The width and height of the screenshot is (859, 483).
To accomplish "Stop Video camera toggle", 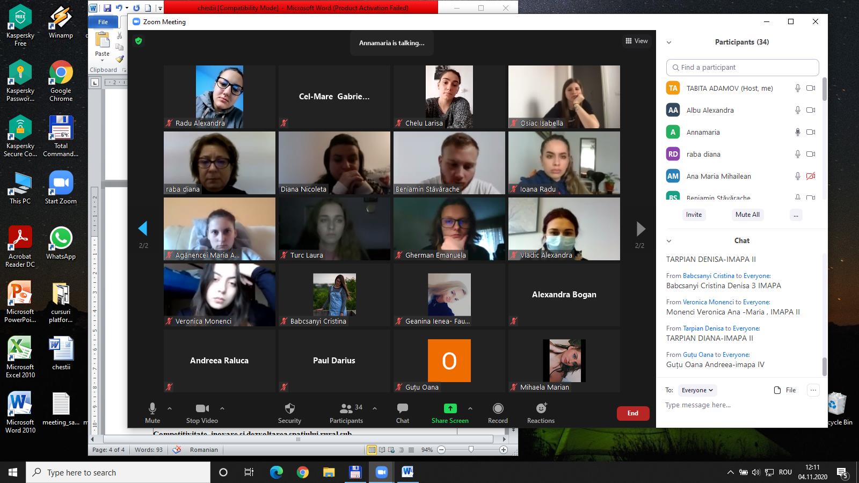I will [202, 408].
